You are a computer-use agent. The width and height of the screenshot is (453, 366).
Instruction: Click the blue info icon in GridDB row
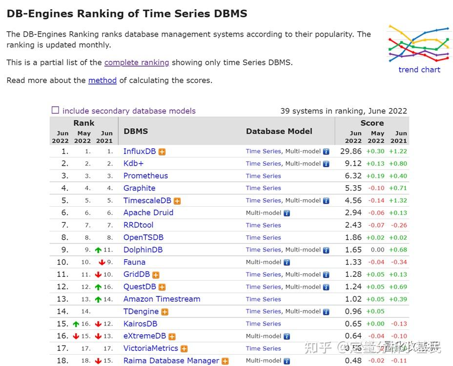pyautogui.click(x=326, y=275)
